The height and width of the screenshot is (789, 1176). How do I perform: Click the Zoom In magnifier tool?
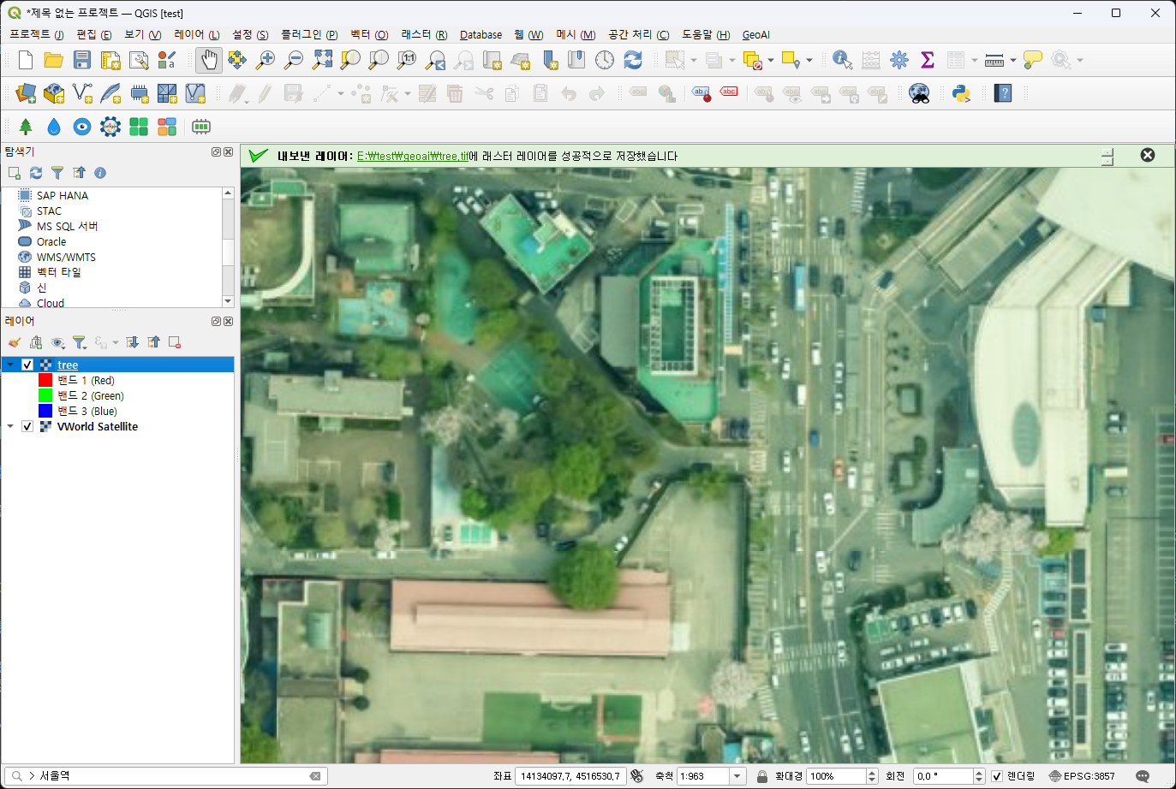[266, 60]
